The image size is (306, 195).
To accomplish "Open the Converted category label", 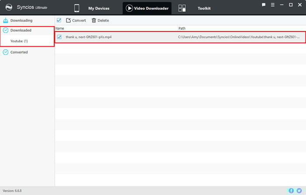I will pos(19,52).
